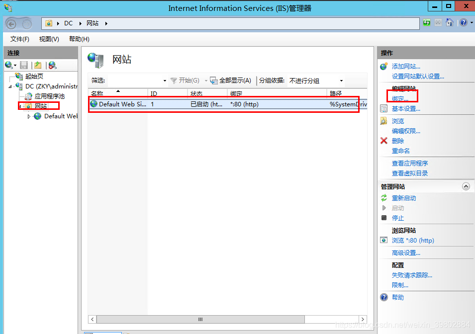
Task: Click the red X delete icon
Action: pos(384,141)
